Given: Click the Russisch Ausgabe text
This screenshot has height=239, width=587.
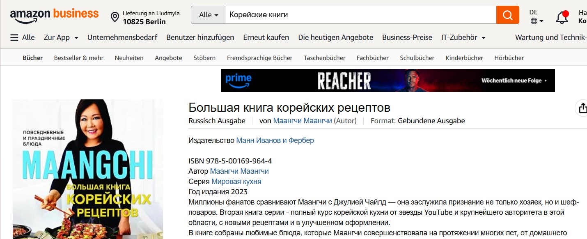Looking at the screenshot, I should tap(217, 121).
